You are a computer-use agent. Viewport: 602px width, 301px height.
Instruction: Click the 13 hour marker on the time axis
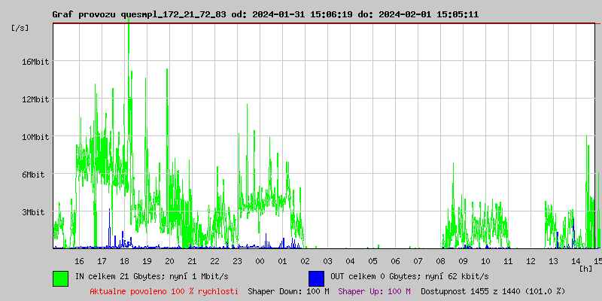tap(553, 260)
